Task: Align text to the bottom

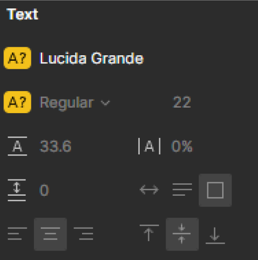Action: point(215,236)
